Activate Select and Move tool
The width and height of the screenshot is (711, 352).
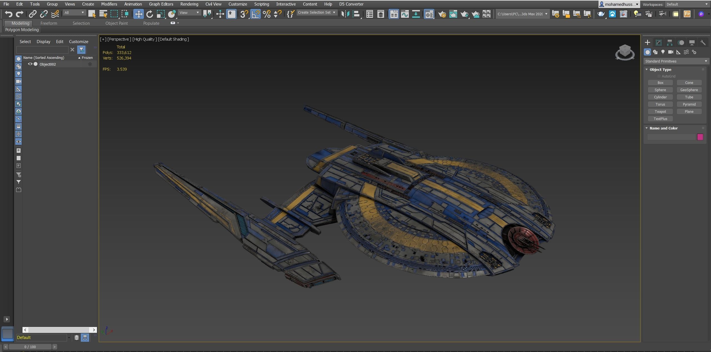(x=138, y=14)
